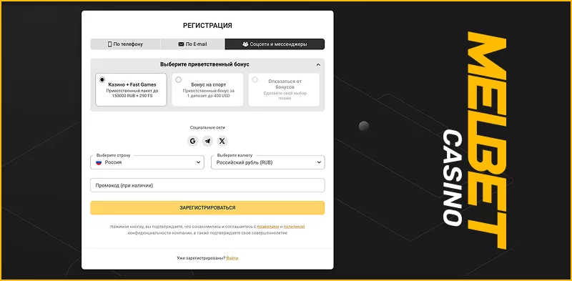This screenshot has height=281, width=572.
Task: Click the 'Социальные сети' label
Action: pos(207,128)
